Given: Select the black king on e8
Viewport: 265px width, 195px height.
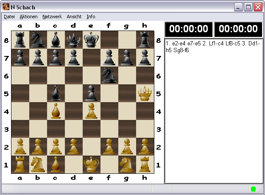Looking at the screenshot, I should pos(91,40).
